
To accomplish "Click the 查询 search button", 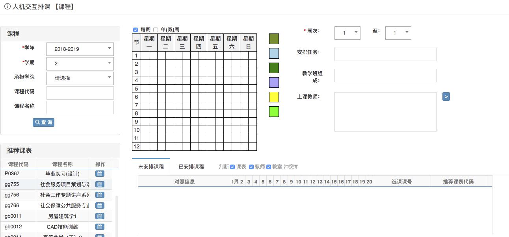I will [x=43, y=122].
